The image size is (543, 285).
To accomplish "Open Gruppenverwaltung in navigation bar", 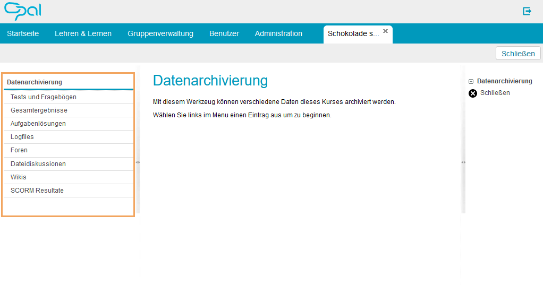I will pyautogui.click(x=160, y=33).
